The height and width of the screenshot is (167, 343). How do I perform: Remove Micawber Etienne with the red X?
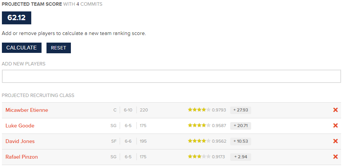click(335, 110)
